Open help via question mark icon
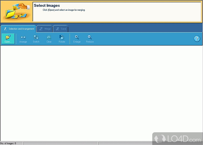This screenshot has width=203, height=145. coord(197,39)
